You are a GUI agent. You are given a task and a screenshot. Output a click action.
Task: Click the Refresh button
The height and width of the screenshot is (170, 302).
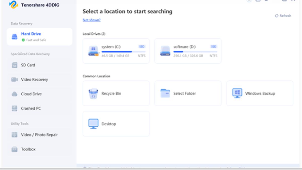tap(283, 16)
